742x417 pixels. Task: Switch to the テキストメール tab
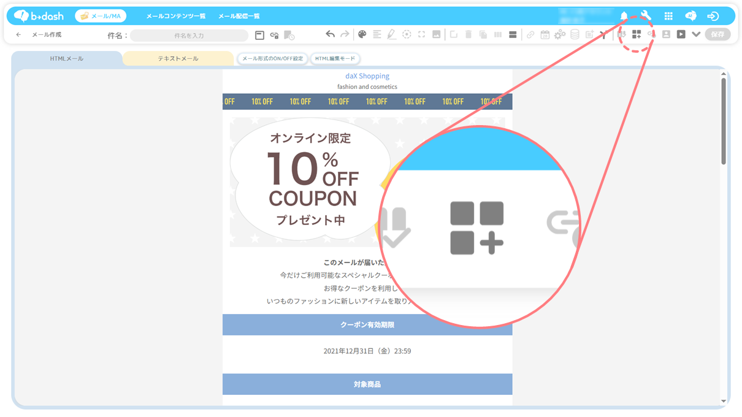pos(178,59)
